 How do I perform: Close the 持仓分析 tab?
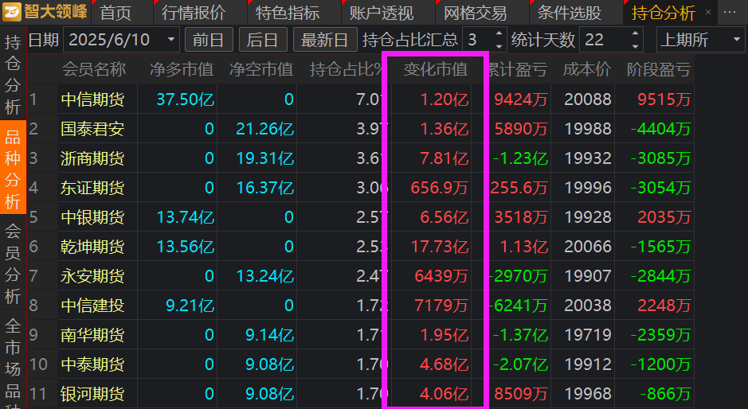coord(708,12)
